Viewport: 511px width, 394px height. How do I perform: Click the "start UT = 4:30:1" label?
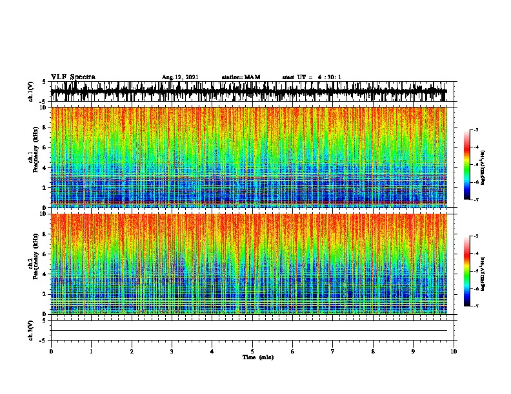312,77
